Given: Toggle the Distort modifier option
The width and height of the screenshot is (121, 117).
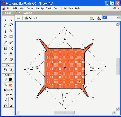Looking at the screenshot, I should pos(6,105).
